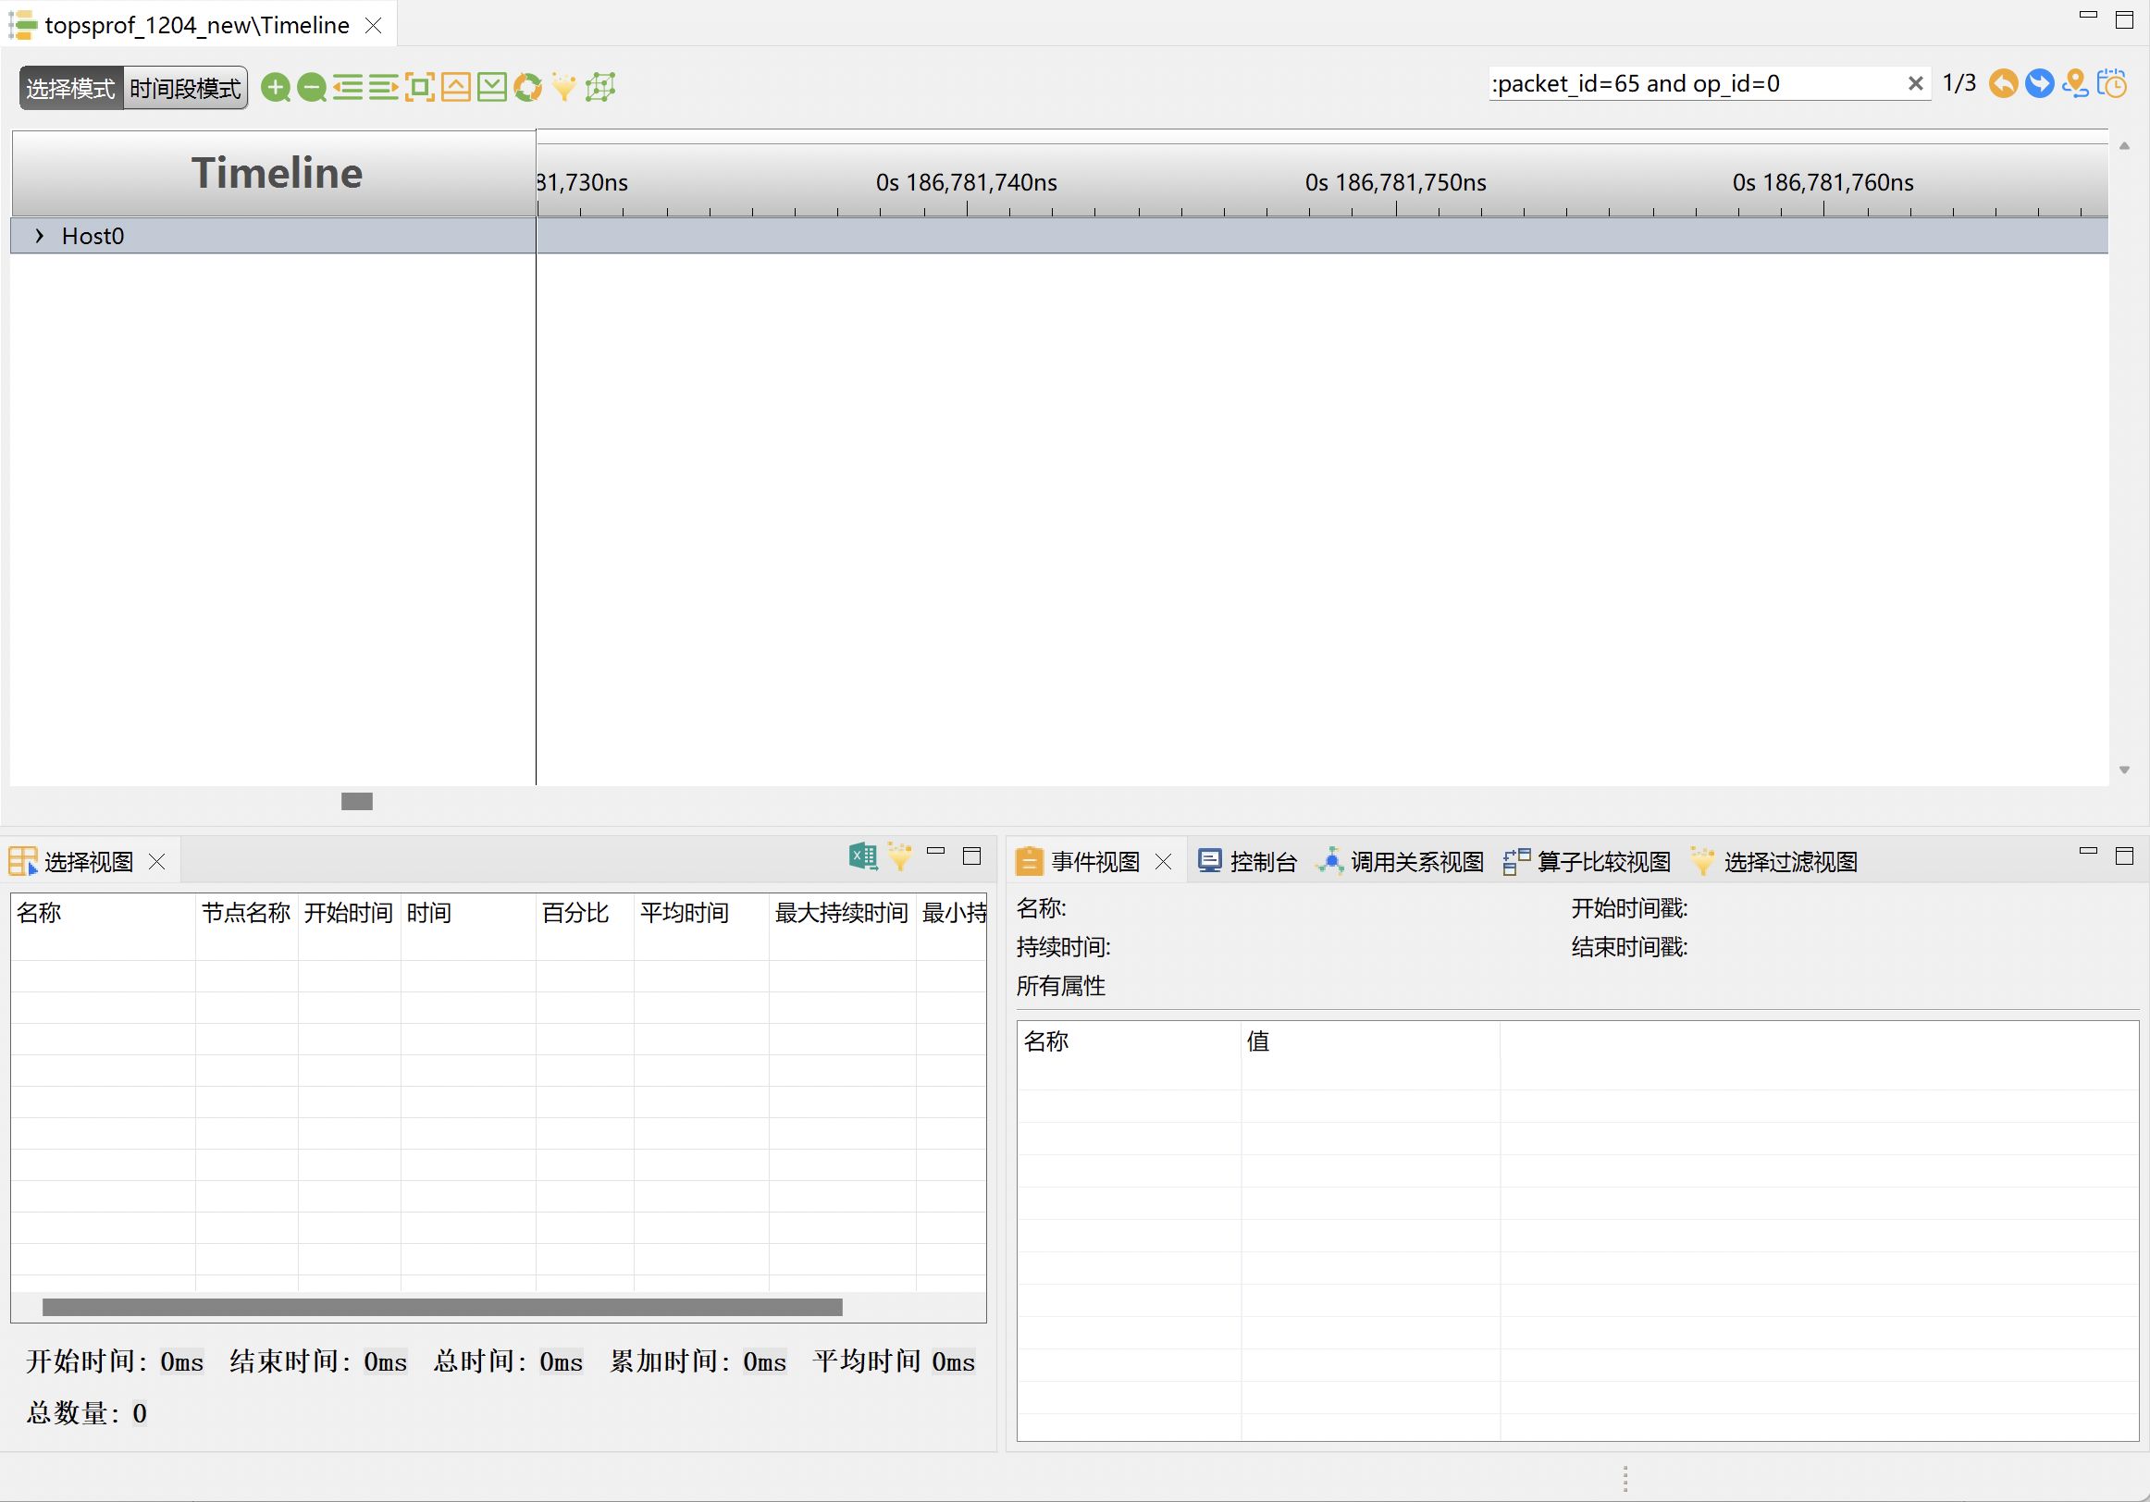Viewport: 2150px width, 1502px height.
Task: Go to next search result
Action: click(x=2040, y=83)
